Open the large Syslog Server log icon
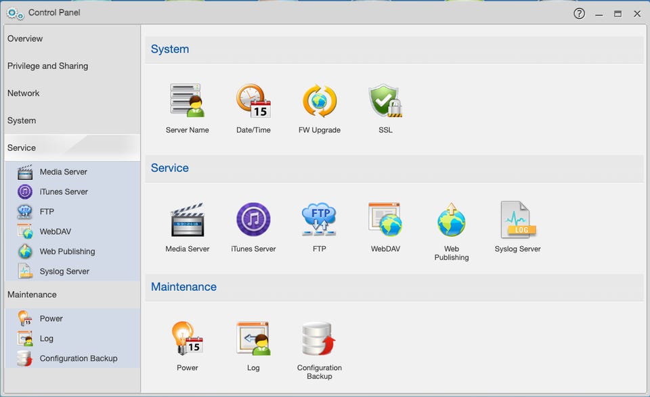 click(x=518, y=219)
